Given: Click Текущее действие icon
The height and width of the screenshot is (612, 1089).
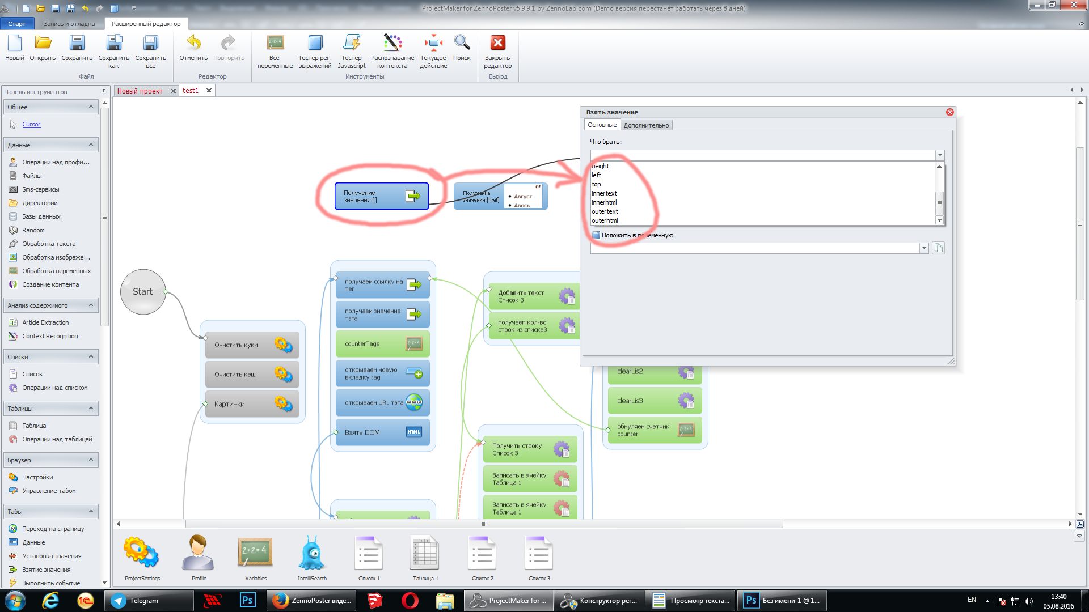Looking at the screenshot, I should (433, 51).
